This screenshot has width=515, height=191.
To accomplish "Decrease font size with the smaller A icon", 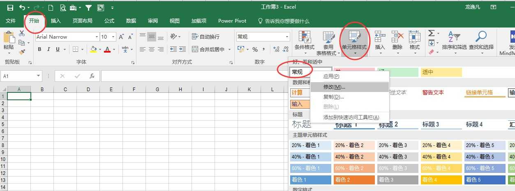I will [x=130, y=37].
